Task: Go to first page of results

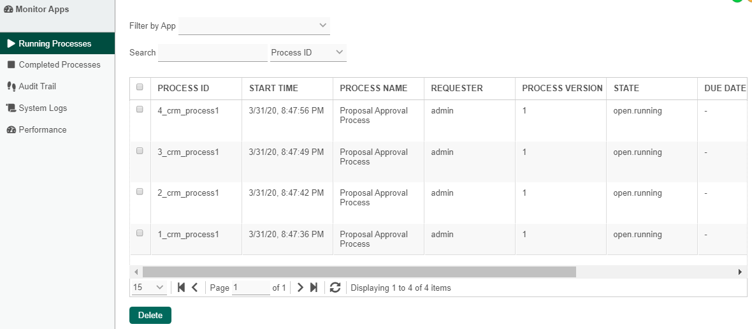Action: pyautogui.click(x=181, y=288)
